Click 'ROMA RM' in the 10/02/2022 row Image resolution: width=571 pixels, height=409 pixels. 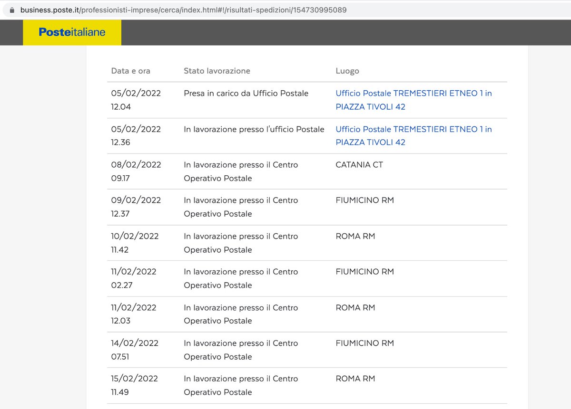click(355, 236)
